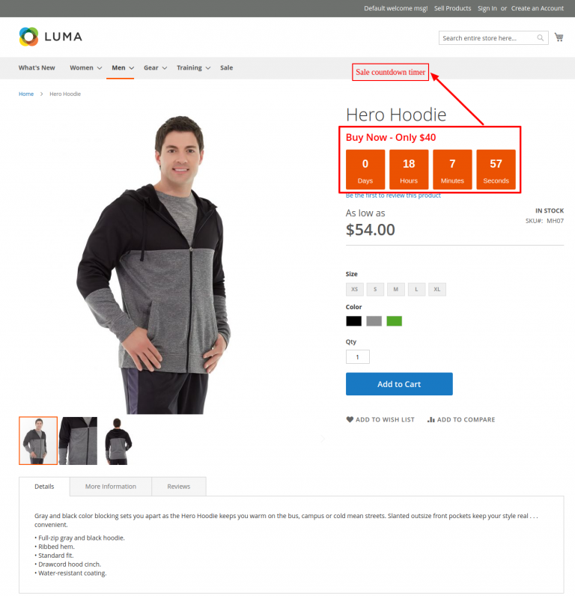The image size is (575, 596).
Task: Click the Add to Wish List heart
Action: click(x=350, y=419)
